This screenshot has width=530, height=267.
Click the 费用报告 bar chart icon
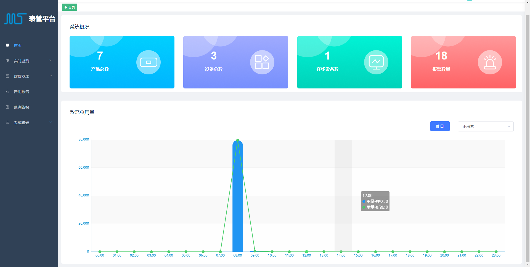click(7, 92)
